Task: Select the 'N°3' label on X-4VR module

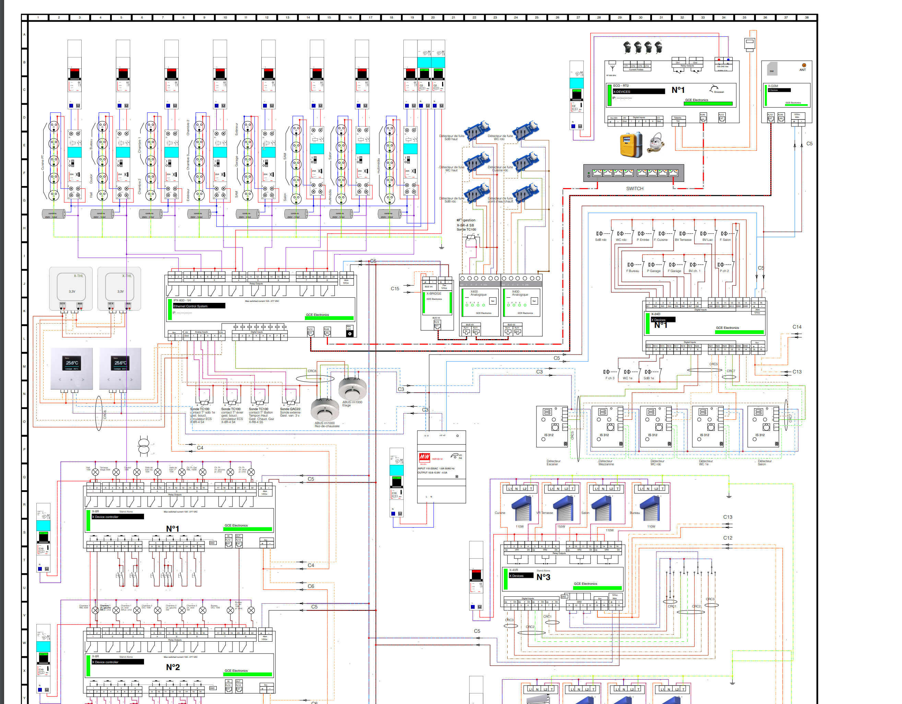Action: pyautogui.click(x=543, y=577)
